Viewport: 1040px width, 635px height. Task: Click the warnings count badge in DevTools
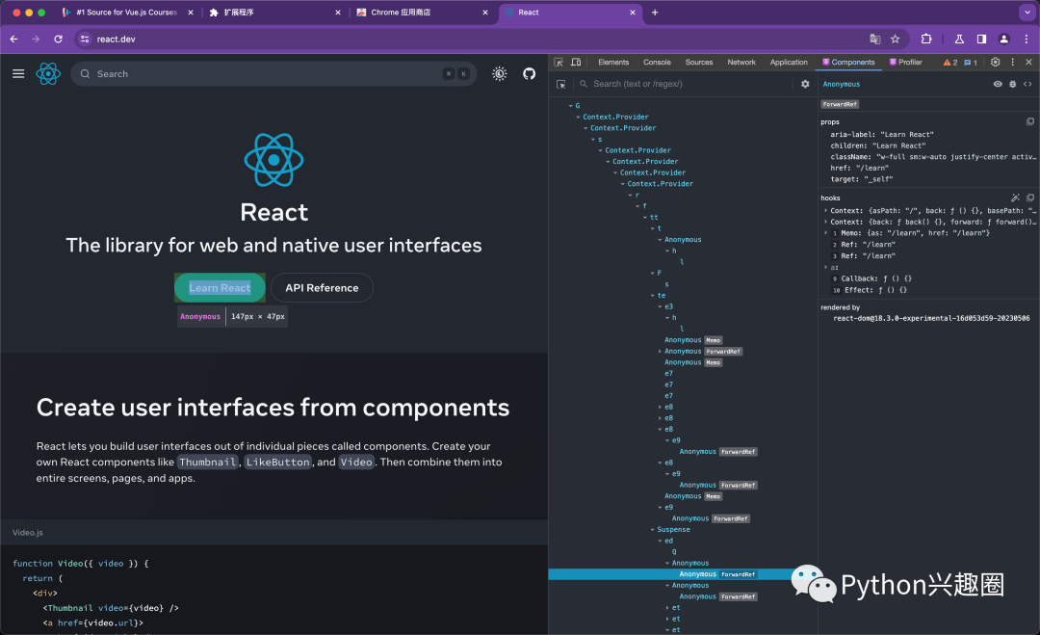coord(950,63)
